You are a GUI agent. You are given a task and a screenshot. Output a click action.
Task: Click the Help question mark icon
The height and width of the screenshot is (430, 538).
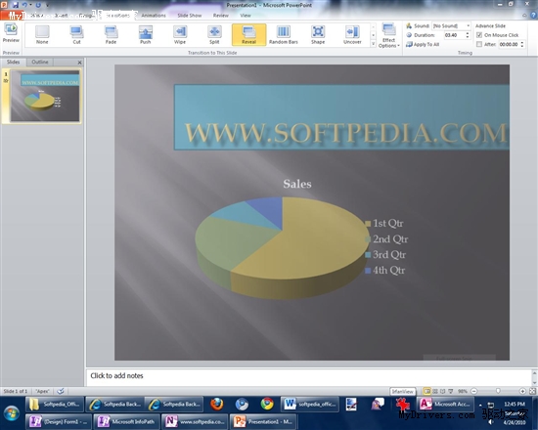(533, 15)
